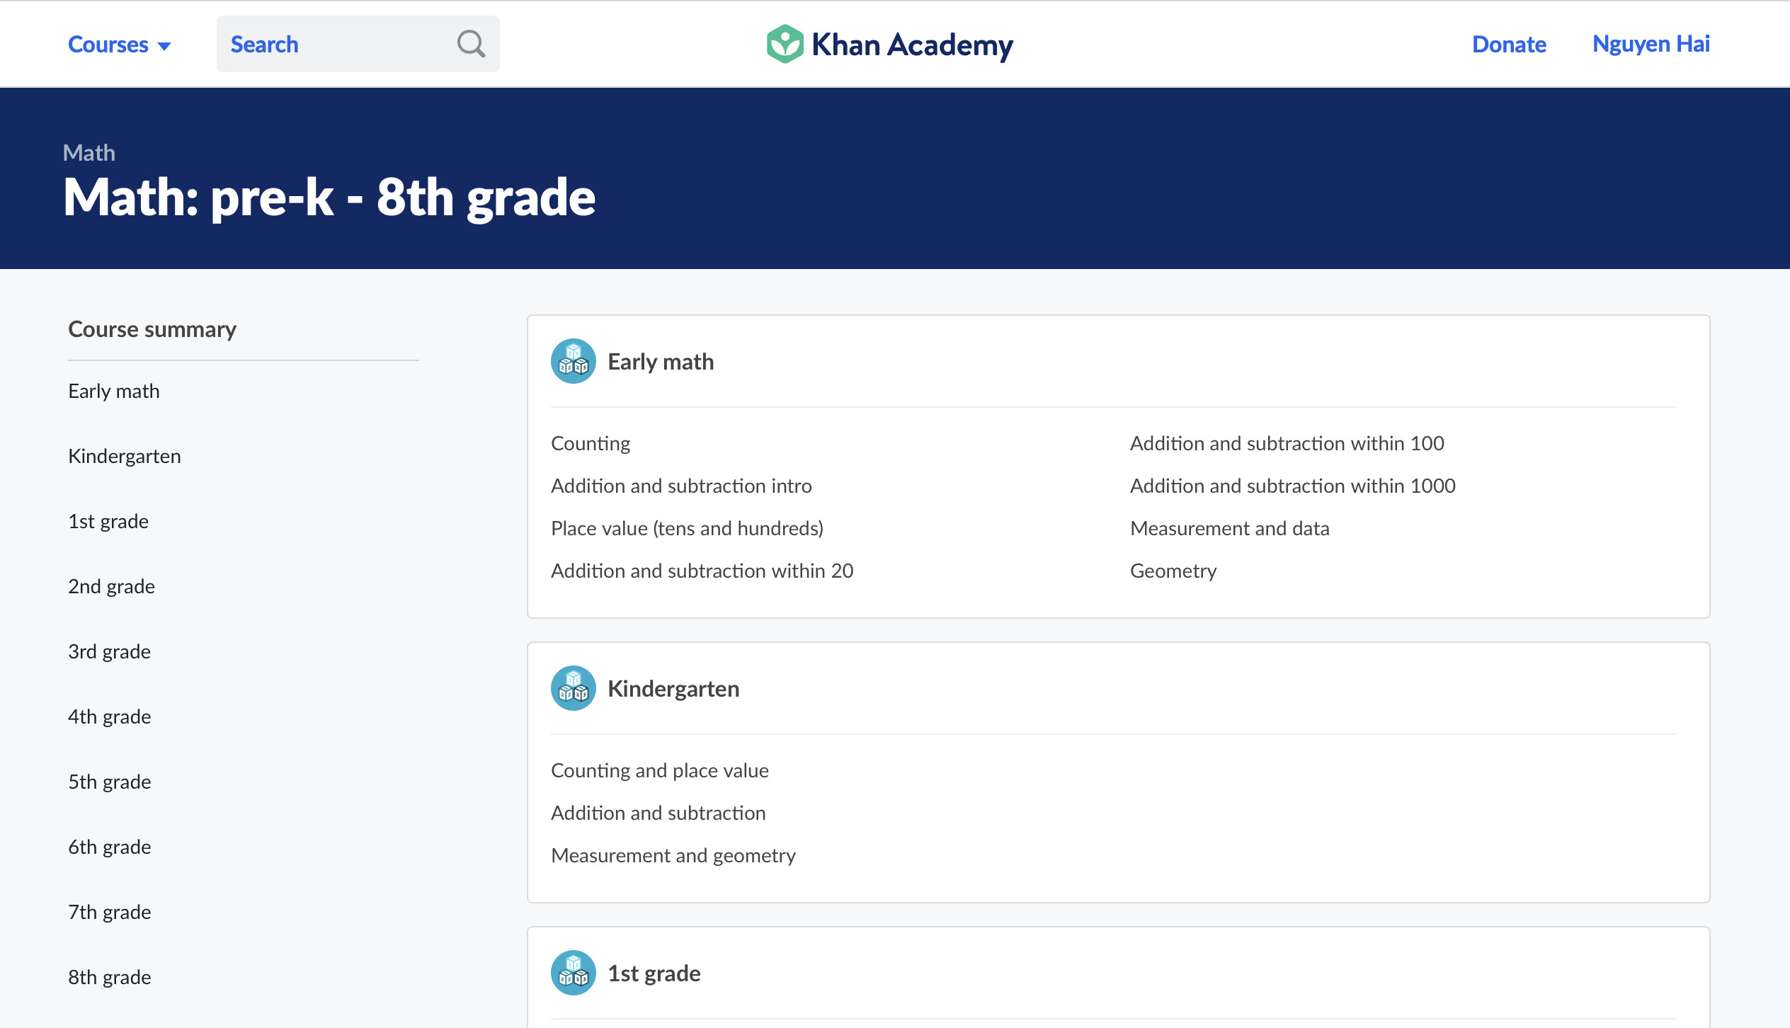The image size is (1790, 1028).
Task: Select 3rd grade in Course summary
Action: tap(109, 651)
